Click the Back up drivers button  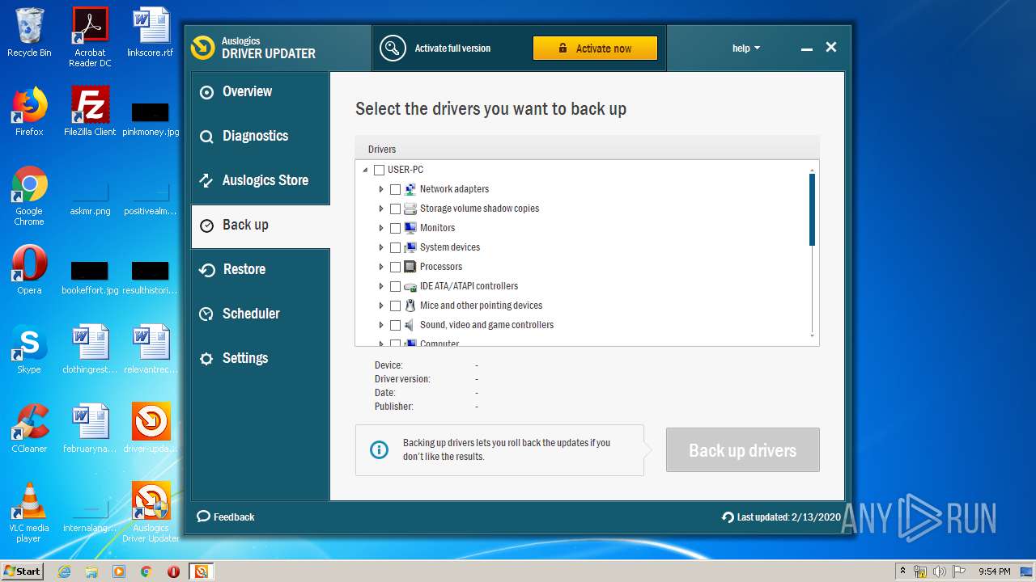742,450
